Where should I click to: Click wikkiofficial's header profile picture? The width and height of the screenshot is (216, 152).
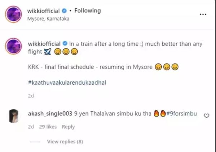tap(13, 14)
